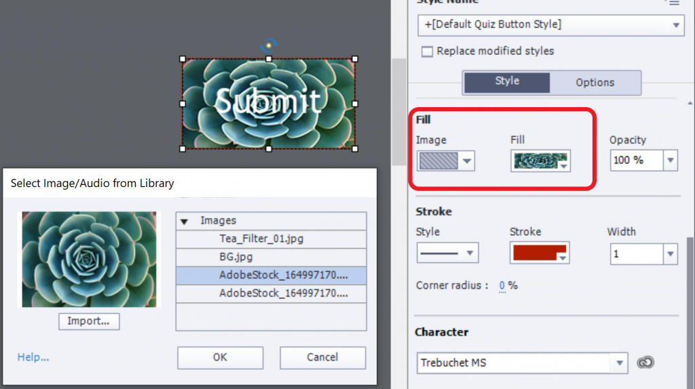Collapse the Images tree folder
695x389 pixels.
184,221
